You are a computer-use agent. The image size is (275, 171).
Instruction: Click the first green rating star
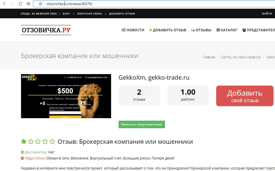(24, 141)
